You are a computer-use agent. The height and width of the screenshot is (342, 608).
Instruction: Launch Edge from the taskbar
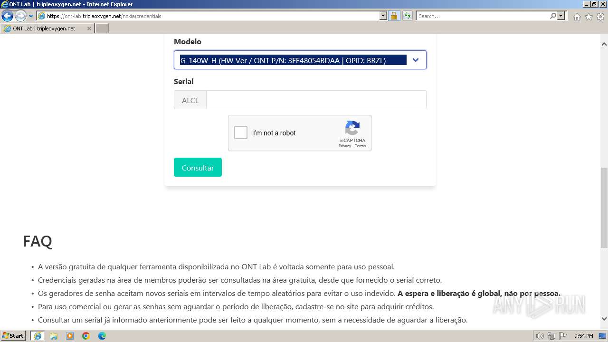[x=102, y=336]
